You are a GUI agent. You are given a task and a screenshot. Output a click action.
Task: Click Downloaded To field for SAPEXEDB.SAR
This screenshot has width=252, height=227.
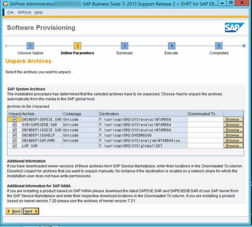(x=205, y=125)
